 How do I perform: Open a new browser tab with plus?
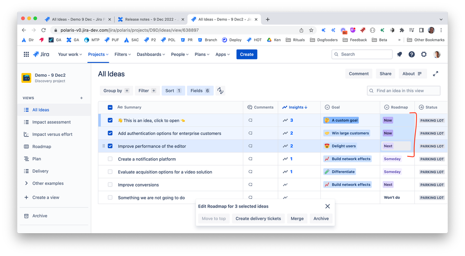pos(268,19)
